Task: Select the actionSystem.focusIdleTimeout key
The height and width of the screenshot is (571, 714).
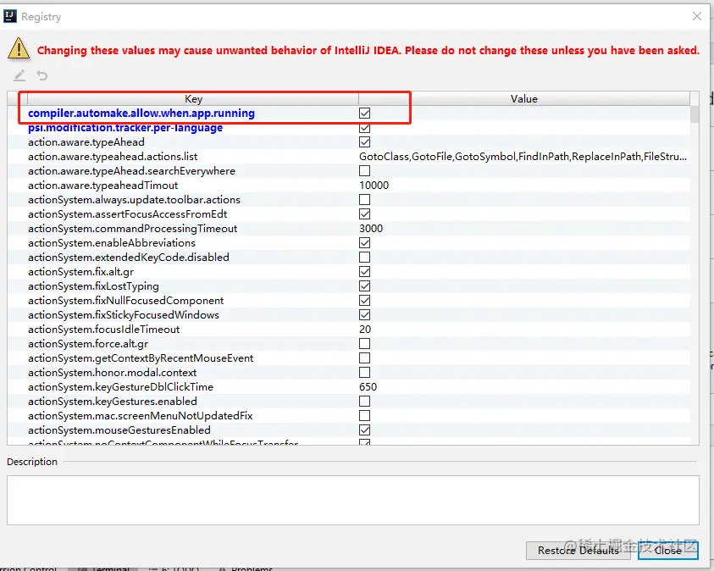Action: tap(104, 330)
